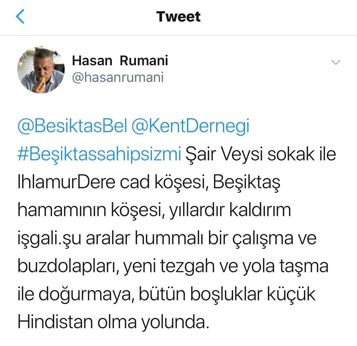Image resolution: width=357 pixels, height=346 pixels.
Task: Click the line starting 'işgali.şu aralar'
Action: [x=167, y=238]
